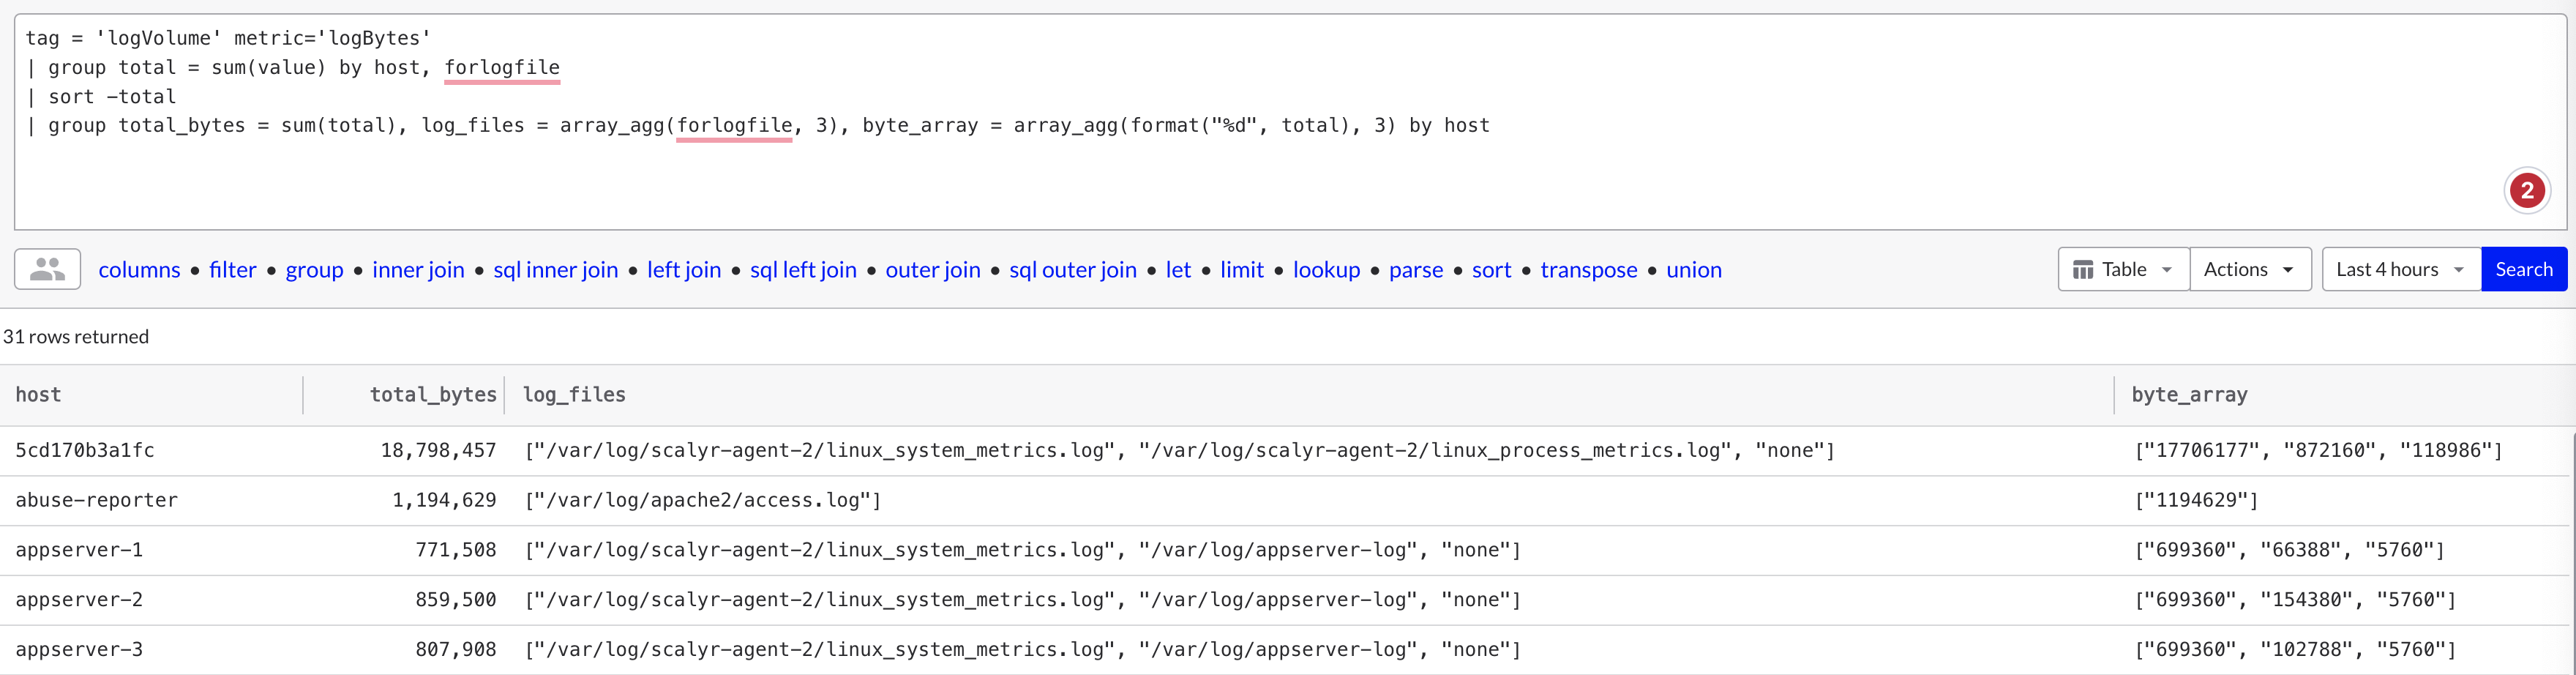Click the apache2/access.log log_files cell
Image resolution: width=2576 pixels, height=675 pixels.
703,500
